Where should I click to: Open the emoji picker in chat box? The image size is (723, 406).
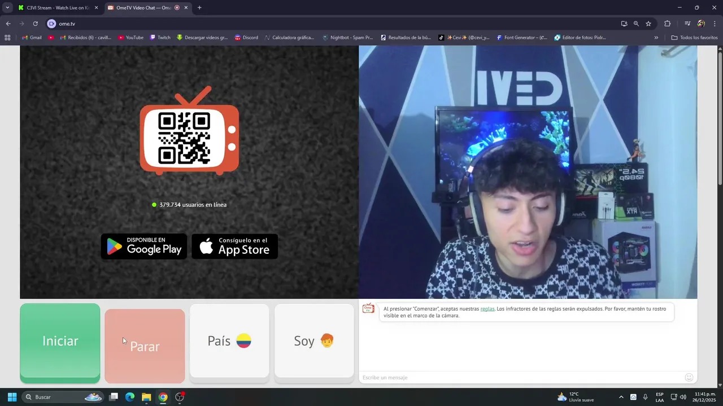point(689,377)
